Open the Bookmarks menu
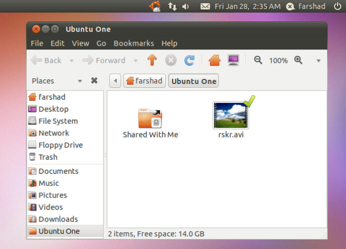Image resolution: width=346 pixels, height=249 pixels. point(134,44)
